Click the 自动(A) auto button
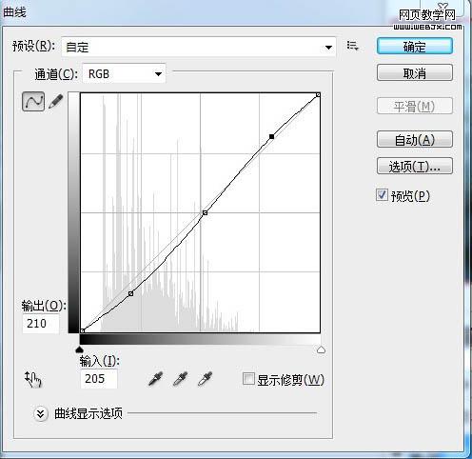The width and height of the screenshot is (472, 459). (x=415, y=139)
